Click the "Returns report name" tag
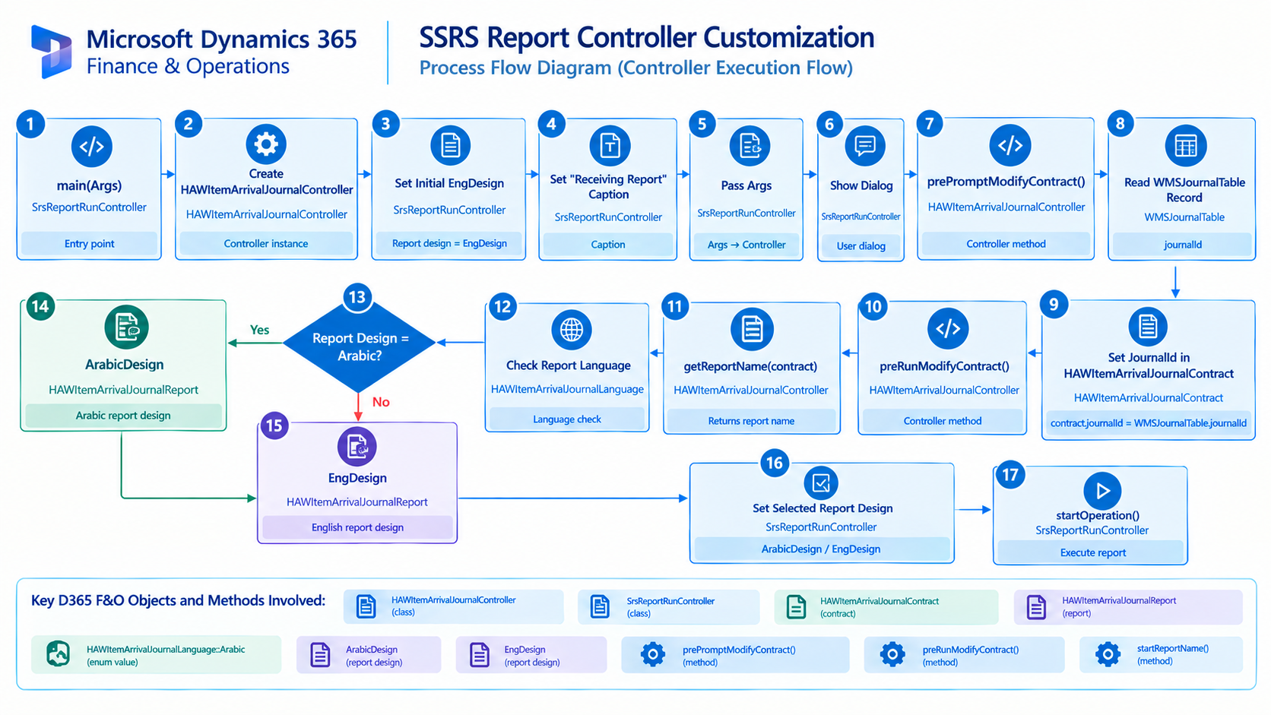The width and height of the screenshot is (1271, 715). tap(751, 421)
